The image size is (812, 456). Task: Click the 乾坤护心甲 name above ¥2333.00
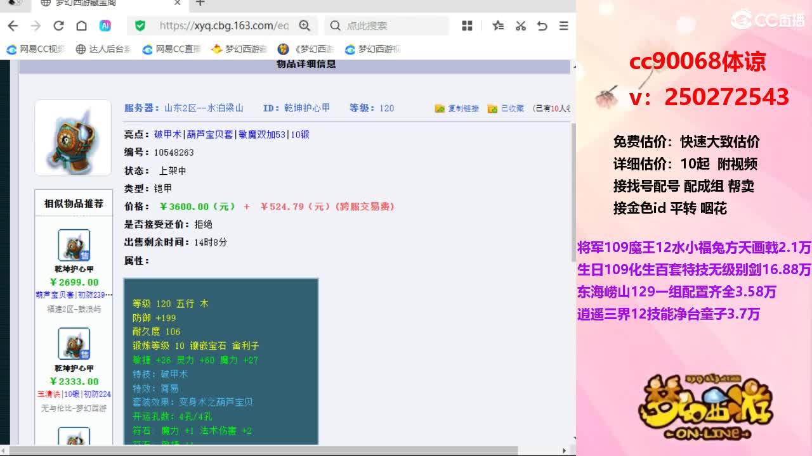(74, 368)
